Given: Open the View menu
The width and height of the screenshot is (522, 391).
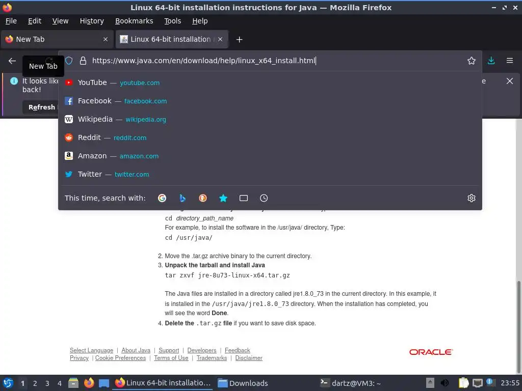Looking at the screenshot, I should tap(60, 21).
